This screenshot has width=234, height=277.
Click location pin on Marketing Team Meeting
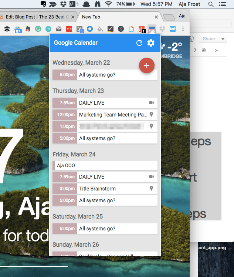point(151,115)
